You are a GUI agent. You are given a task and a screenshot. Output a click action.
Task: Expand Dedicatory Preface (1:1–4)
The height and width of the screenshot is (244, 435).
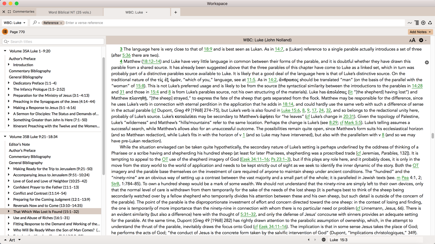(9, 83)
